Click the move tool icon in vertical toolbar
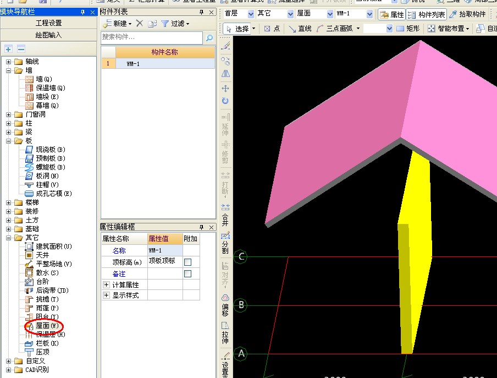The image size is (497, 378). click(225, 89)
